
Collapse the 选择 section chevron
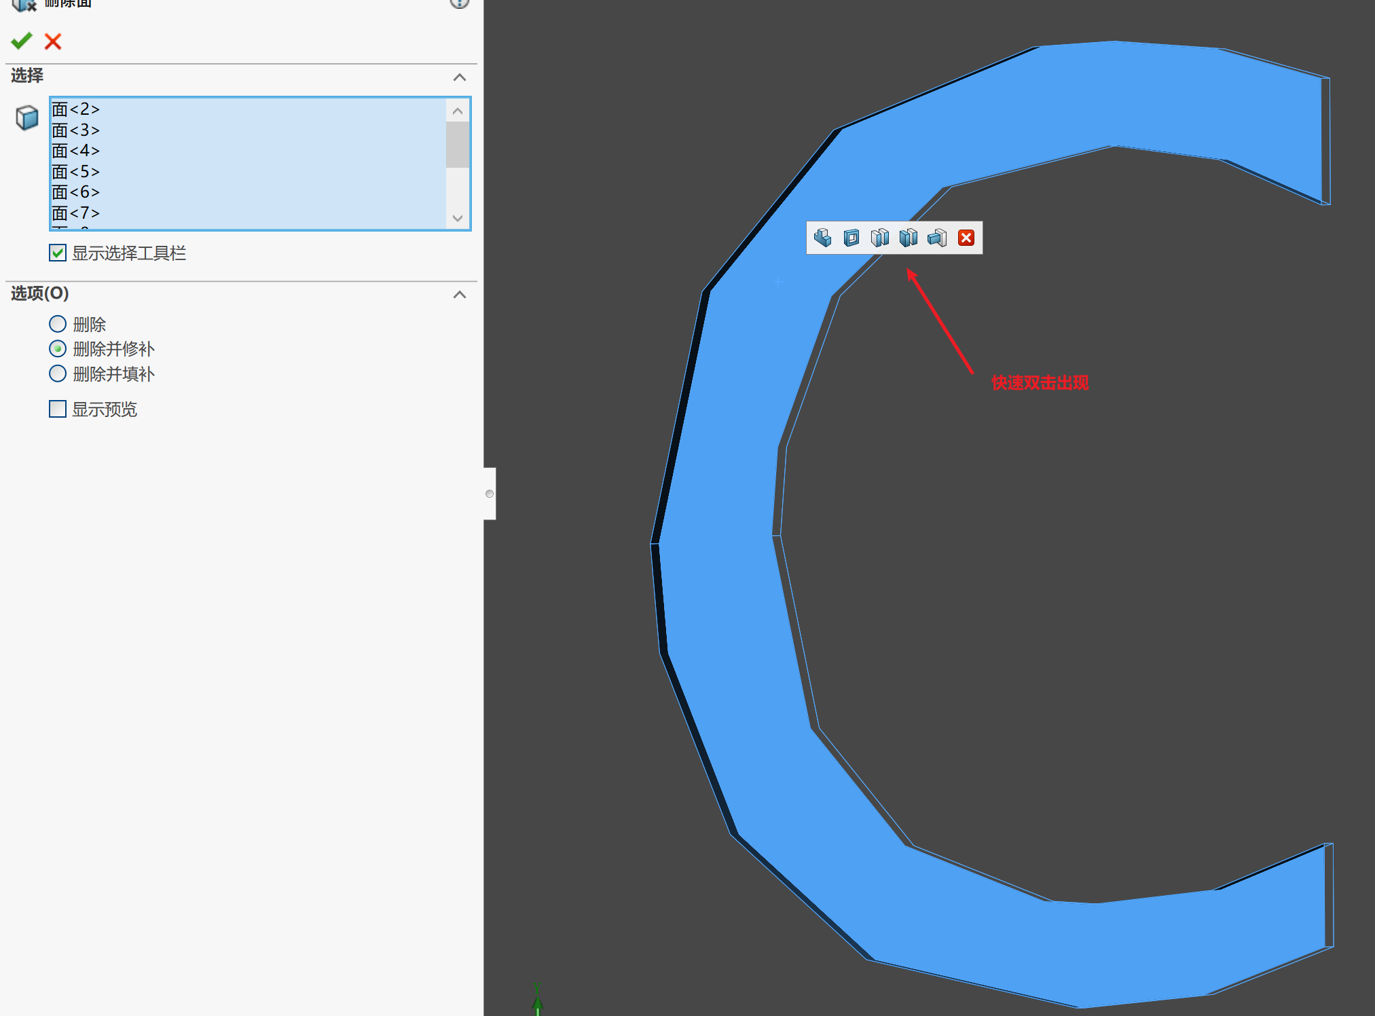[460, 77]
